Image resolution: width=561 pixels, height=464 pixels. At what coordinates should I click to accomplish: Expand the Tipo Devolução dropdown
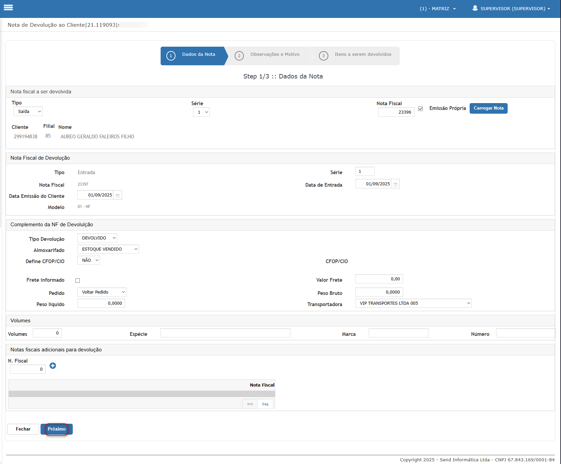click(97, 238)
